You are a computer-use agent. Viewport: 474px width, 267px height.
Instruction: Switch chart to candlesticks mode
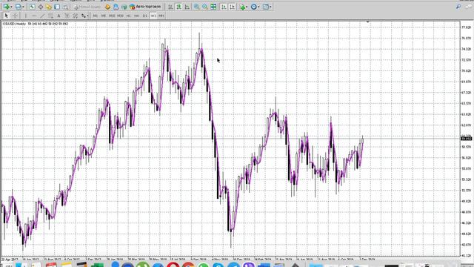[x=179, y=7]
